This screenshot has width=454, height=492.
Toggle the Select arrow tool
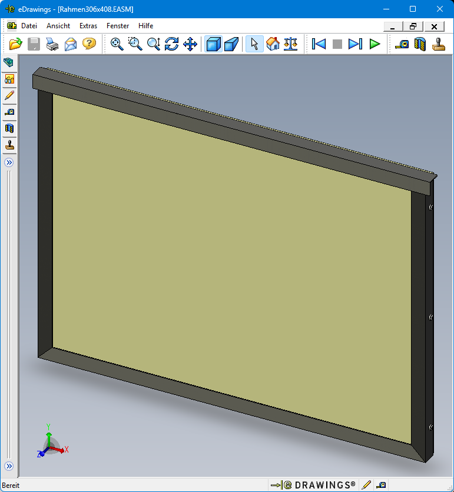point(254,44)
